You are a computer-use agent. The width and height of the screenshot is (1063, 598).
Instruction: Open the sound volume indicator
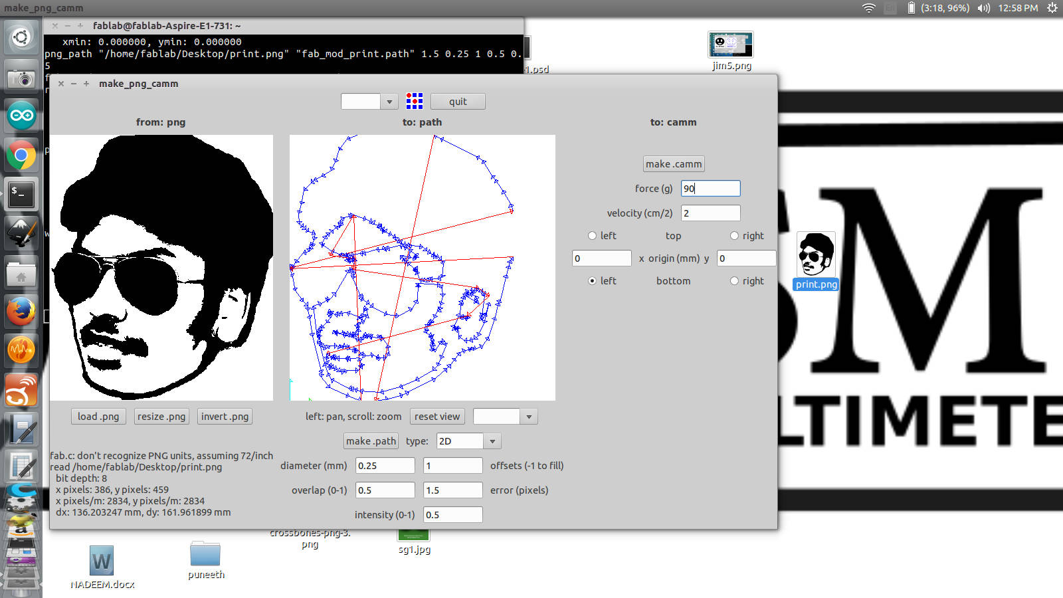[984, 8]
